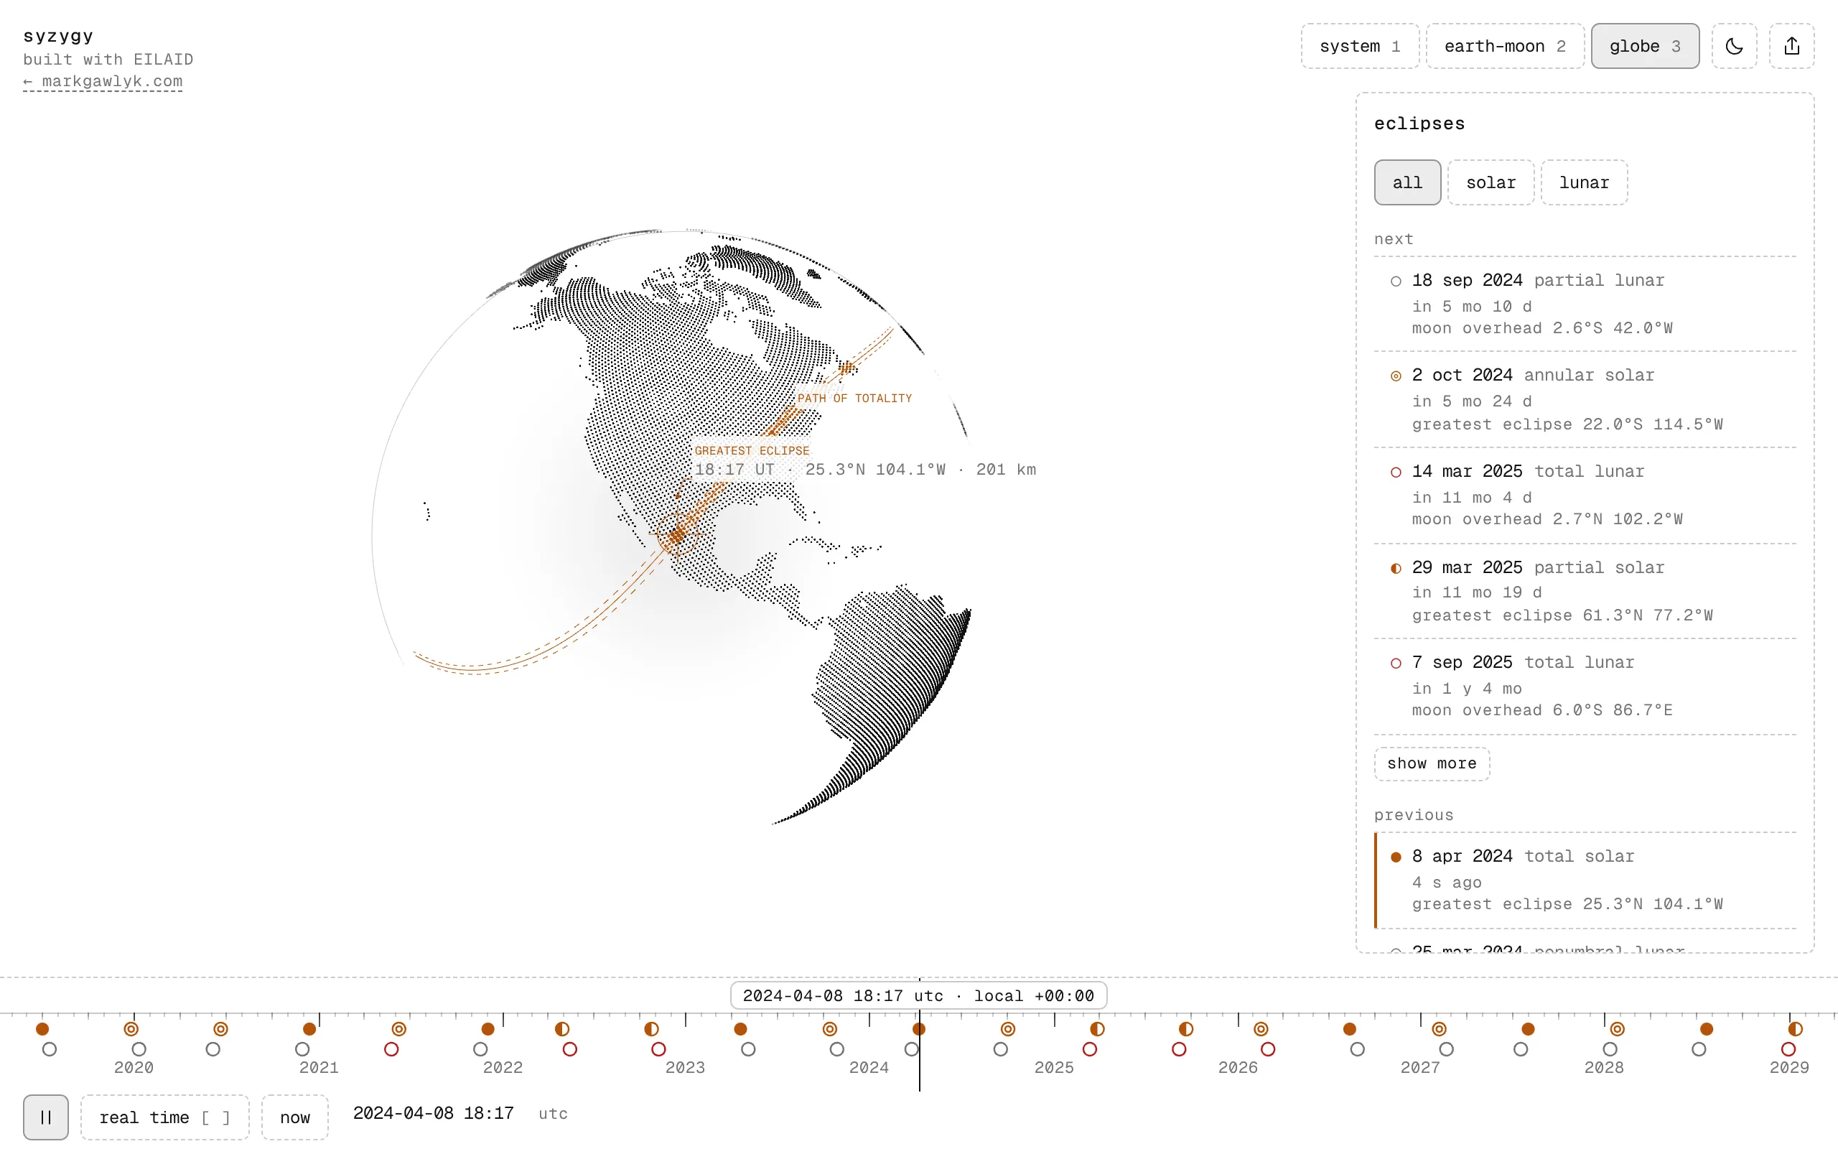
Task: Click the annular solar marker between 2023 and 2024
Action: pyautogui.click(x=830, y=1029)
